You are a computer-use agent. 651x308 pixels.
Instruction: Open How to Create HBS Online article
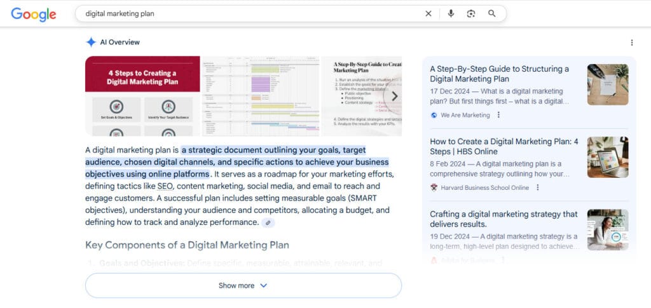(504, 147)
